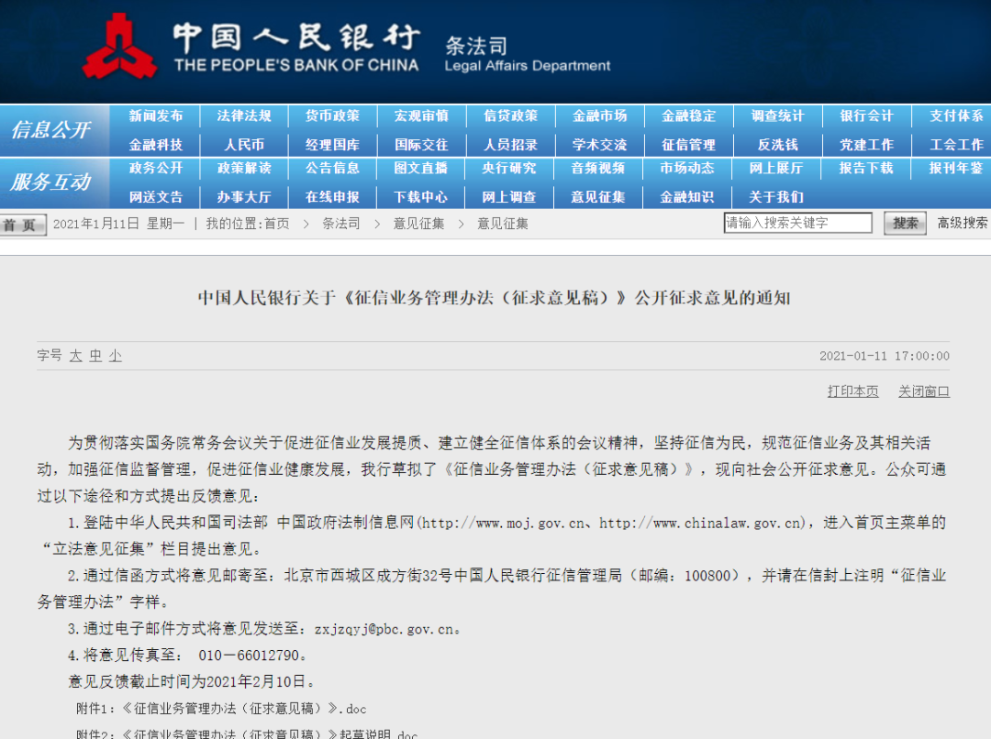
Task: Click the People's Bank of China red logo
Action: click(120, 48)
